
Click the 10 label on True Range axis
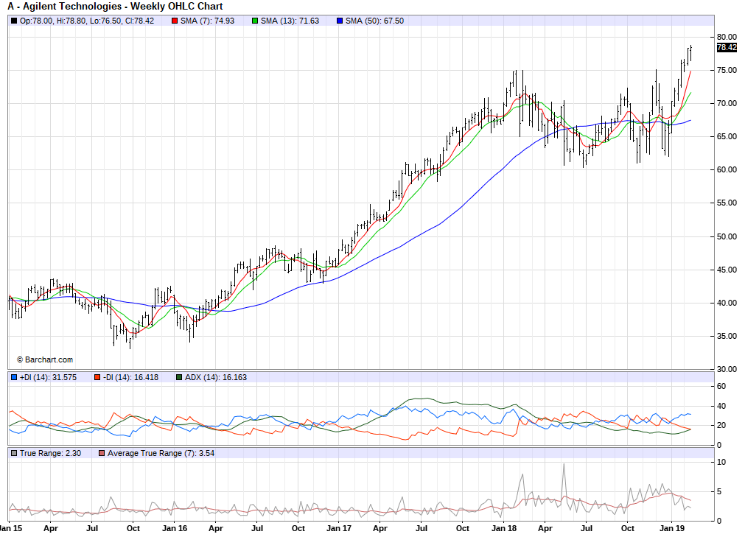721,462
